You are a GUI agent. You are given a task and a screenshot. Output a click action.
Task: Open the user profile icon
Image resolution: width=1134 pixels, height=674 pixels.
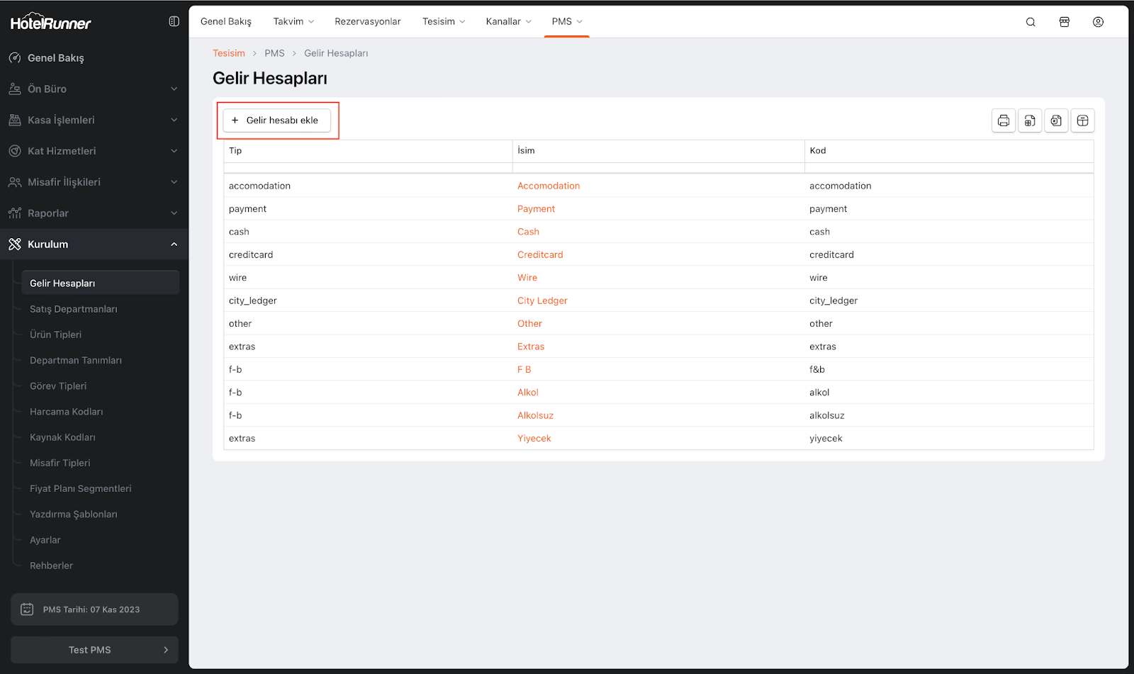pyautogui.click(x=1098, y=22)
